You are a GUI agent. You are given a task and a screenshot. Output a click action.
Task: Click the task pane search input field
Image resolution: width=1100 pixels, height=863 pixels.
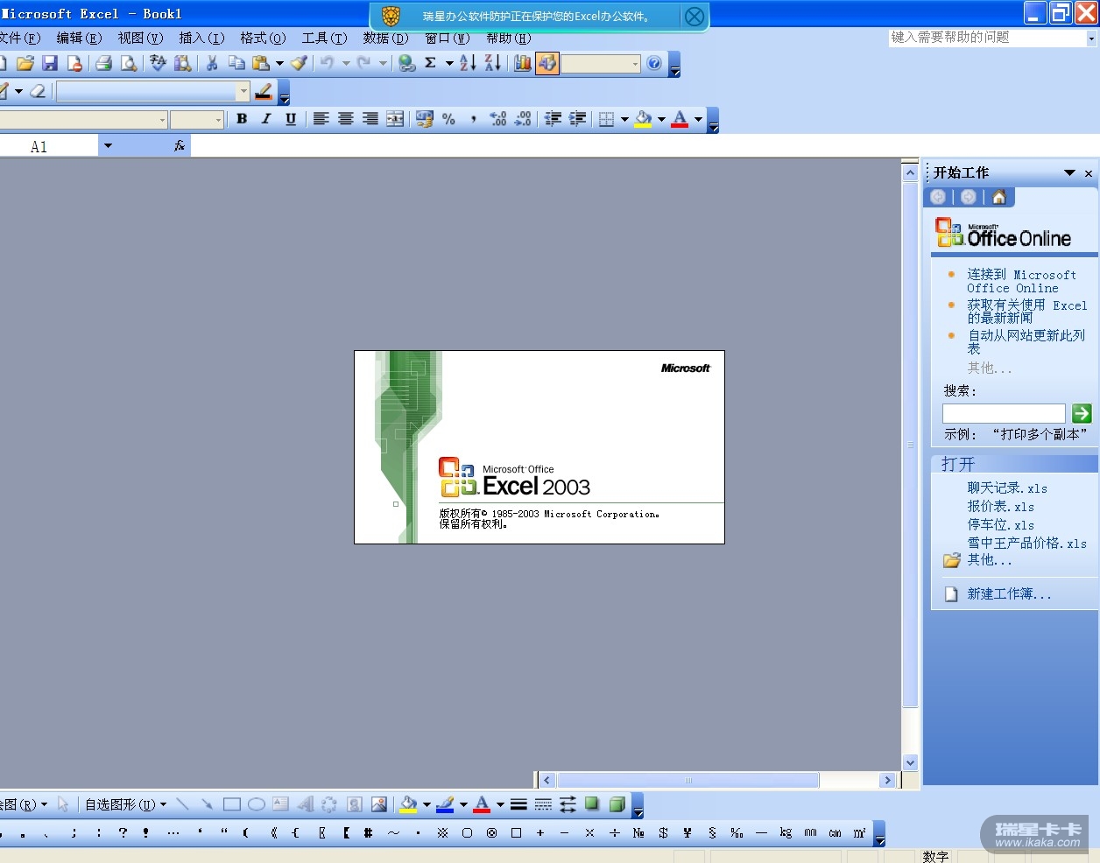coord(1004,413)
